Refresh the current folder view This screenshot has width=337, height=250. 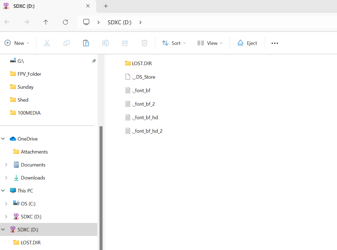click(65, 22)
